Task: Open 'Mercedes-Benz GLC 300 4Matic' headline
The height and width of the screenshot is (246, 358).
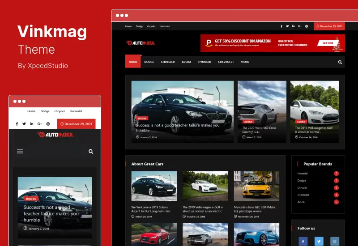Action: [x=255, y=209]
